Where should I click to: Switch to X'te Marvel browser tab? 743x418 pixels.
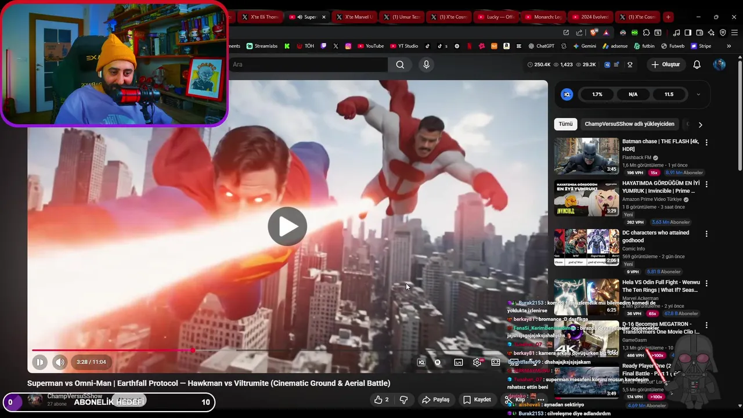click(x=354, y=17)
